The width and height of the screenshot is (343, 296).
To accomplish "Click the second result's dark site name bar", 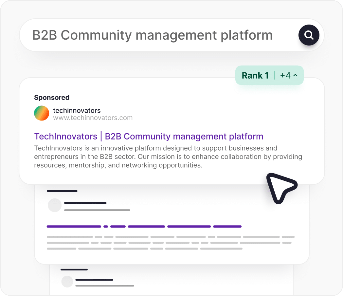I will pyautogui.click(x=85, y=203).
